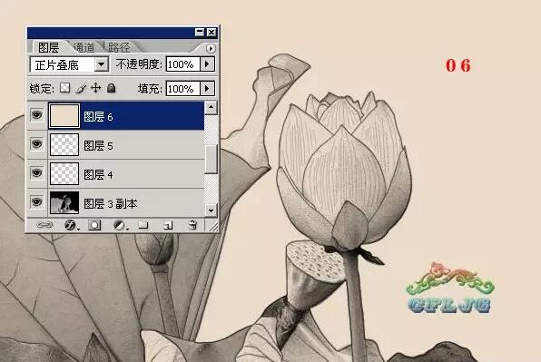Open the 填充 slider arrow
The image size is (541, 362).
coord(207,88)
